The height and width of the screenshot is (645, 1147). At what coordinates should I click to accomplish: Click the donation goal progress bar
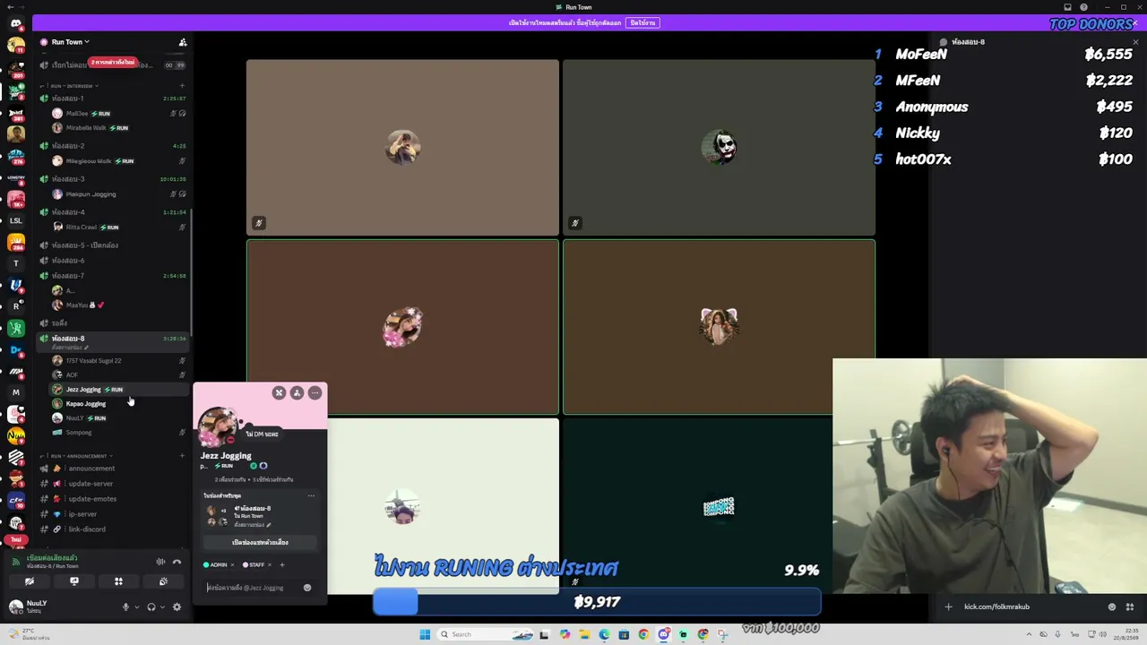point(597,602)
